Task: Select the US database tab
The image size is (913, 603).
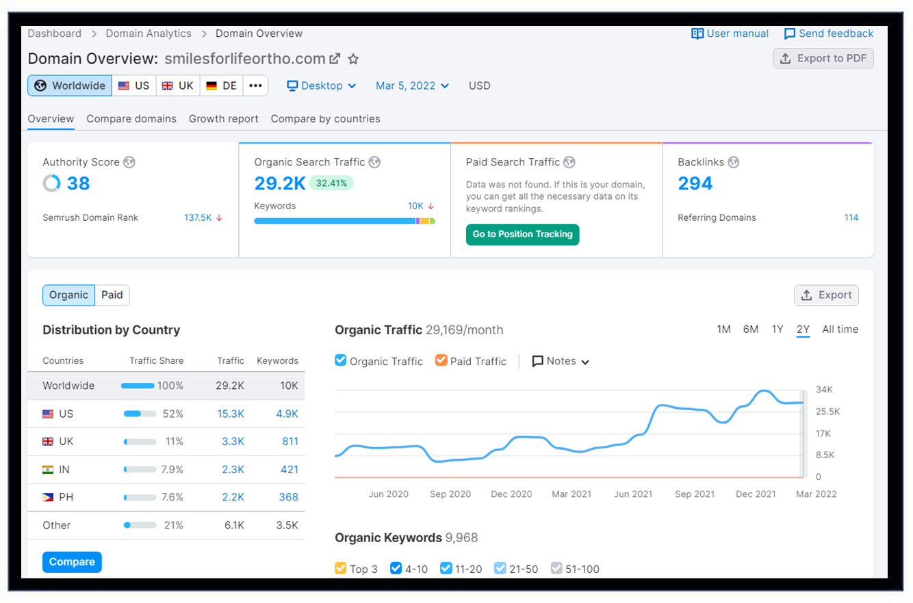Action: tap(134, 85)
